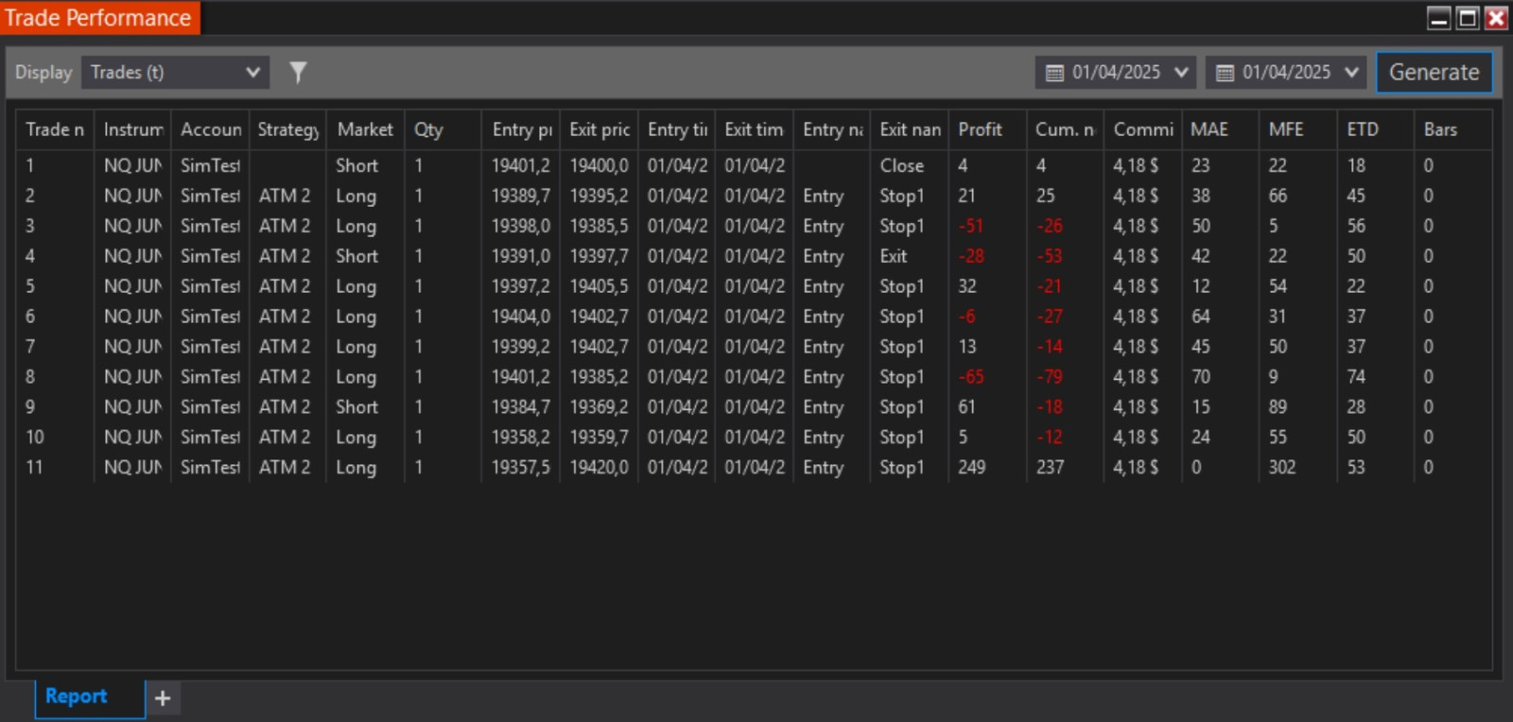This screenshot has width=1513, height=722.
Task: Select entry price 19399,2 in trade 7
Action: click(520, 347)
